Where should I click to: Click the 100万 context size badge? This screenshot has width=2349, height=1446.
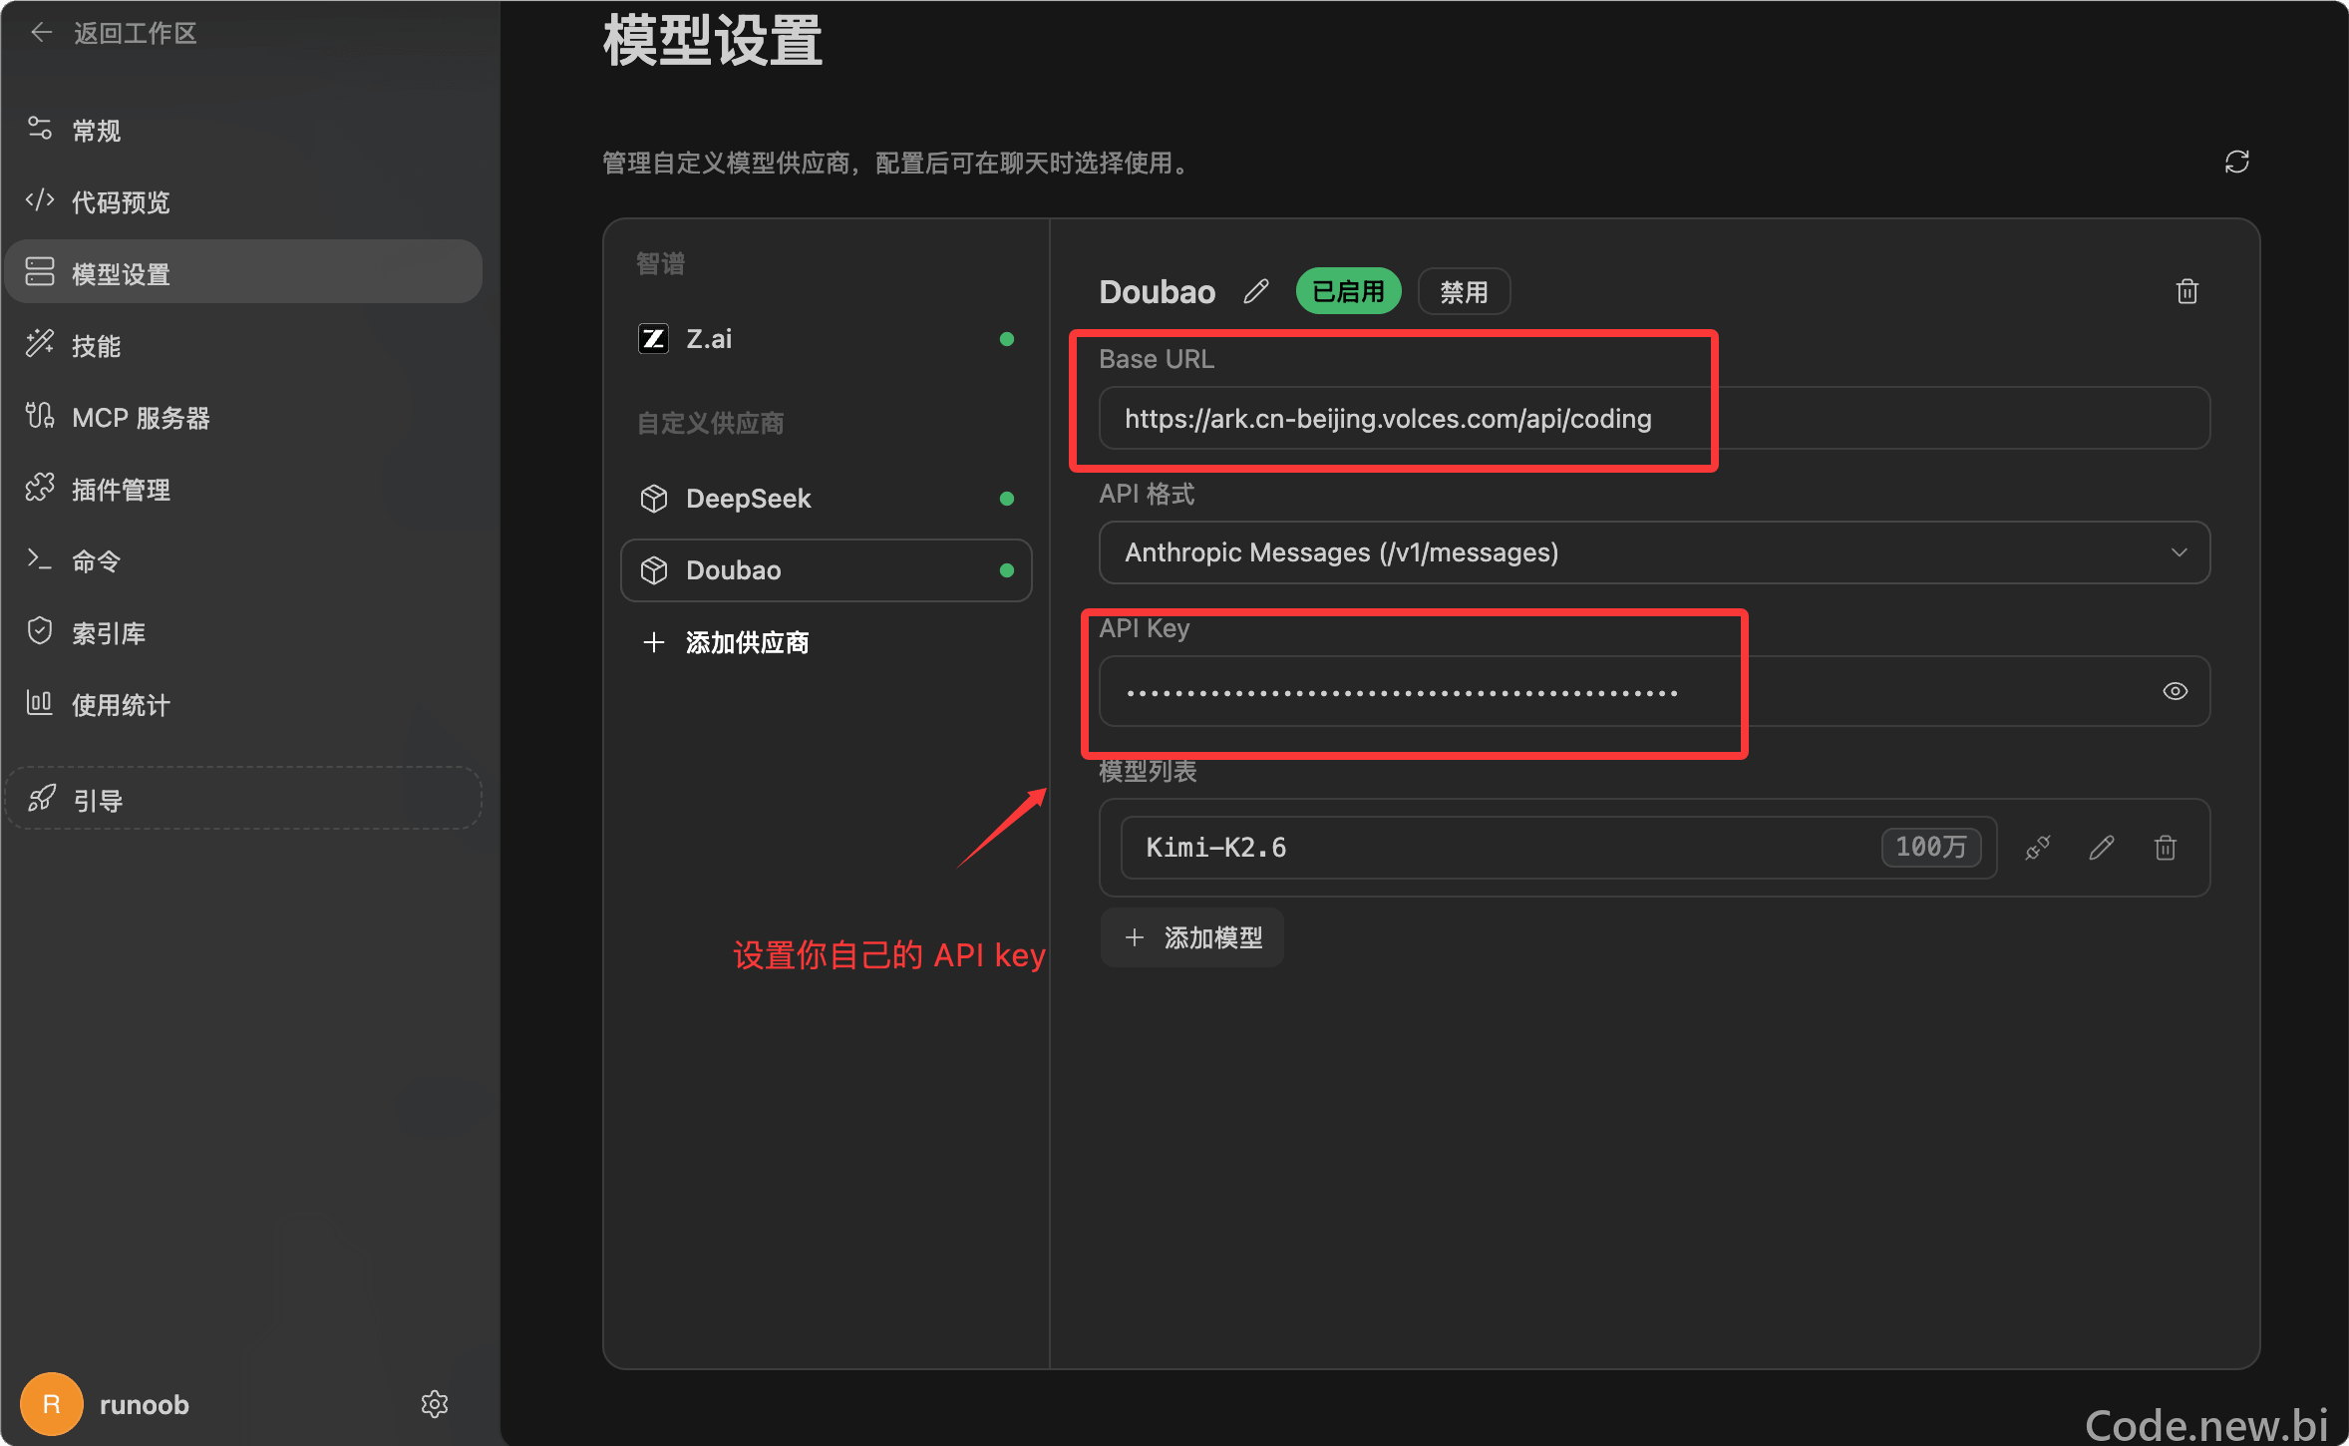click(1931, 848)
